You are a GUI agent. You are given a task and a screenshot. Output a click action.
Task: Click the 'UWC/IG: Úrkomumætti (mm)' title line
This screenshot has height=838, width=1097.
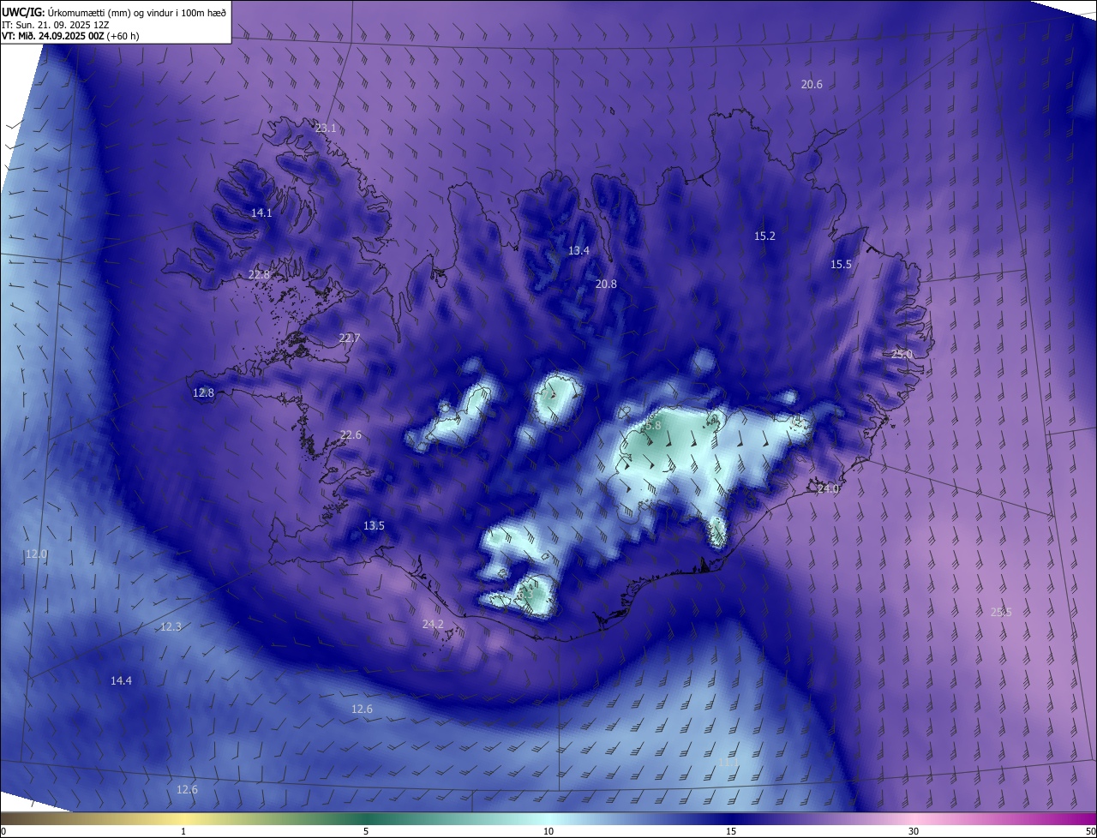click(114, 12)
